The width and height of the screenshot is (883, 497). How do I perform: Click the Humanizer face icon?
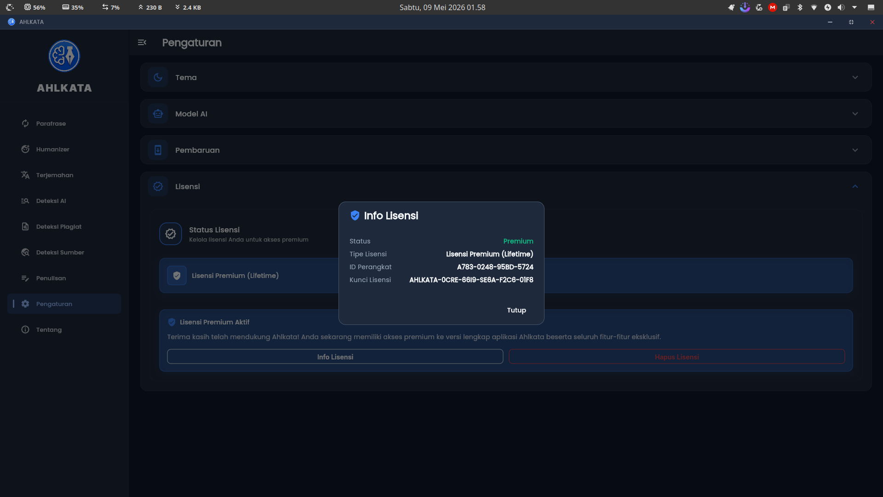pyautogui.click(x=25, y=149)
